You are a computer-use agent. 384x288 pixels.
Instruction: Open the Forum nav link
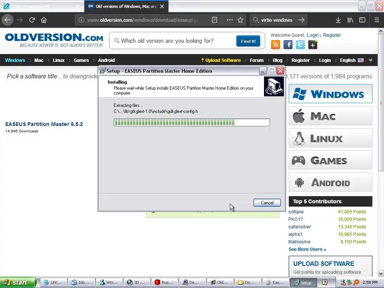tap(256, 60)
